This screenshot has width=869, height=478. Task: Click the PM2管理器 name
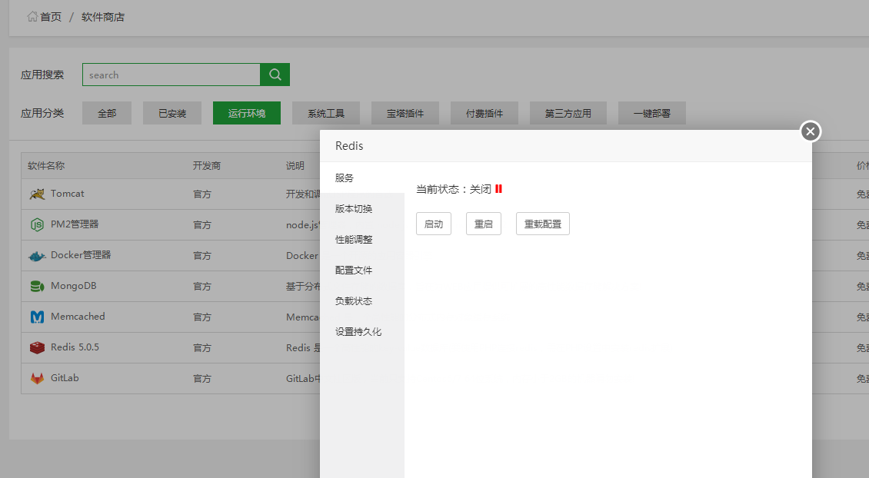pyautogui.click(x=75, y=224)
